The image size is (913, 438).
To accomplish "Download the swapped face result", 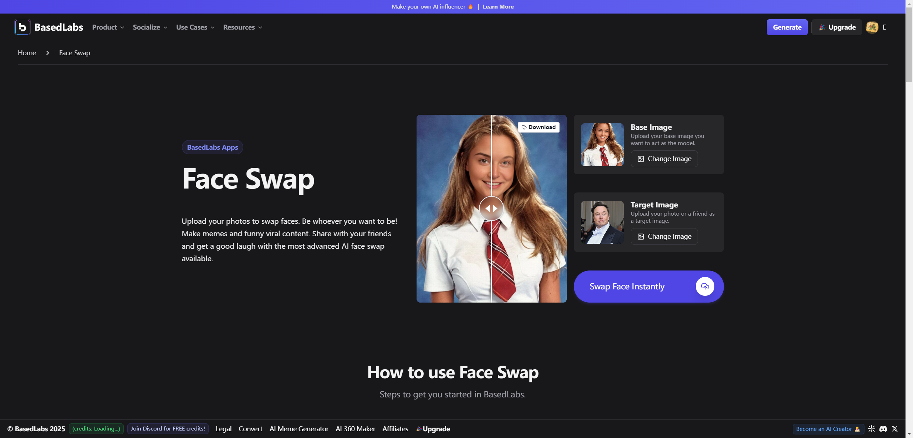I will [539, 127].
